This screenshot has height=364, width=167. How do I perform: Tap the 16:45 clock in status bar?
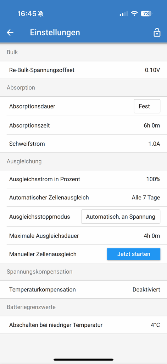point(27,14)
